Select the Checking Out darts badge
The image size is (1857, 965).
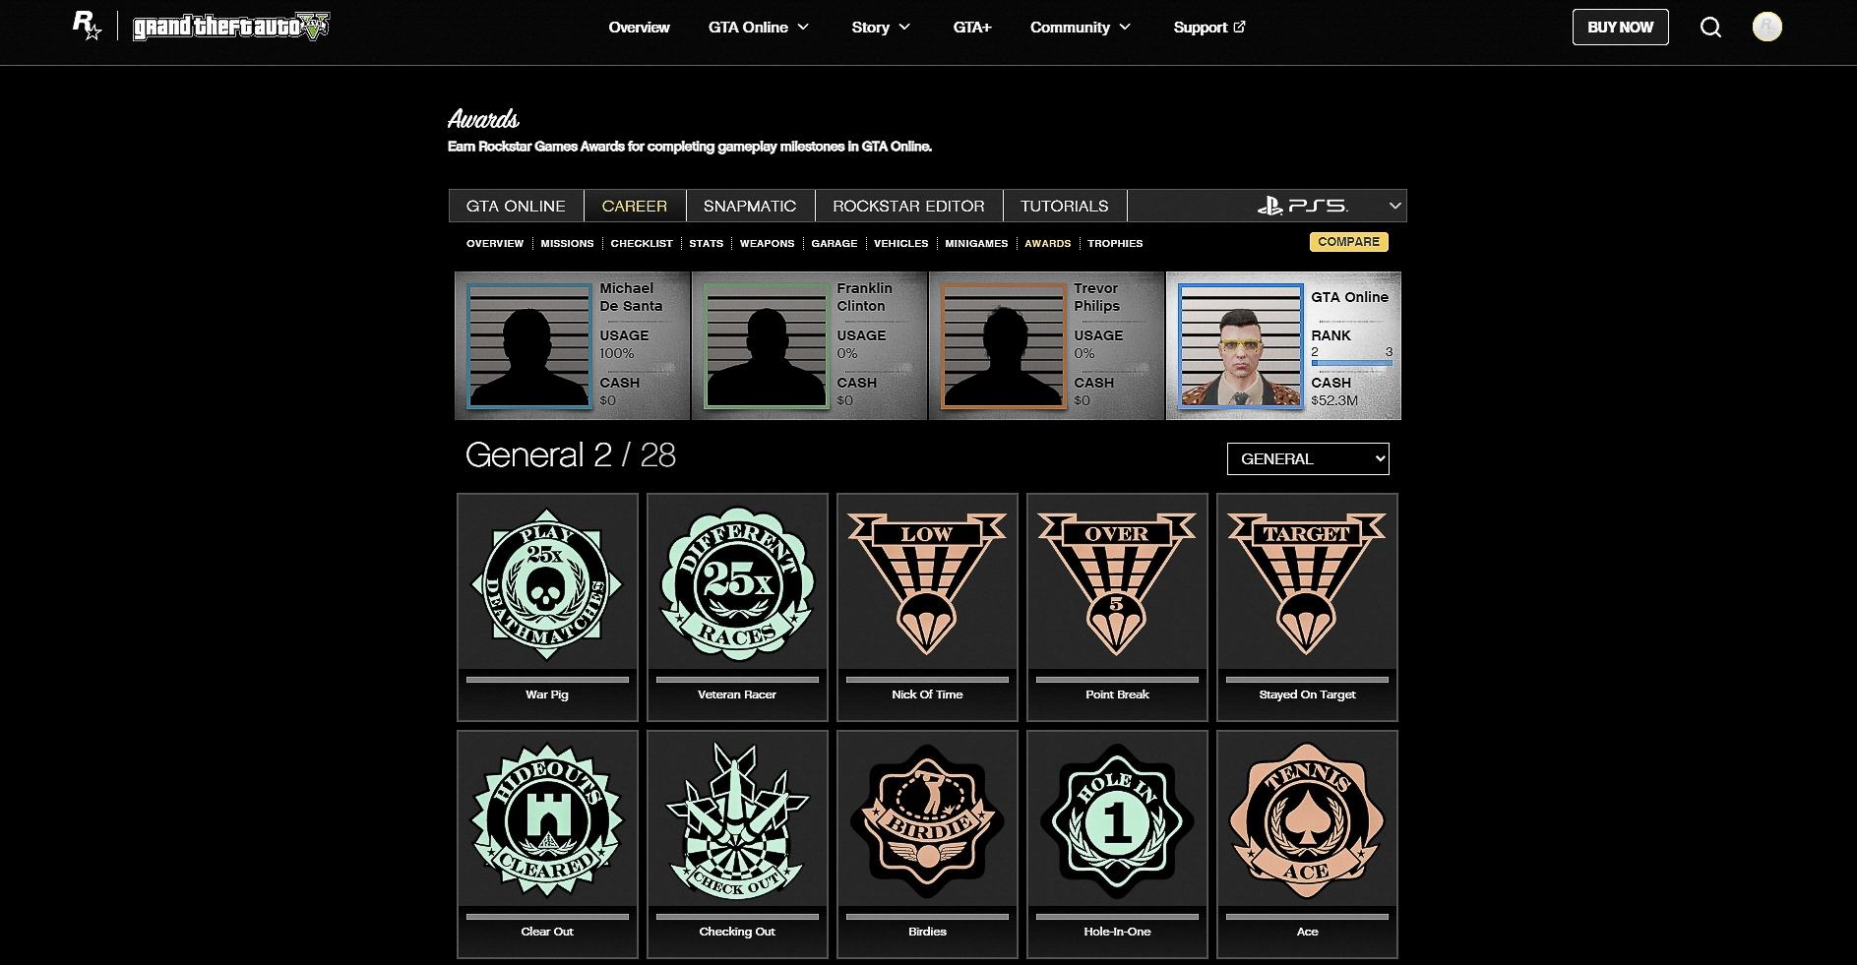pos(737,820)
